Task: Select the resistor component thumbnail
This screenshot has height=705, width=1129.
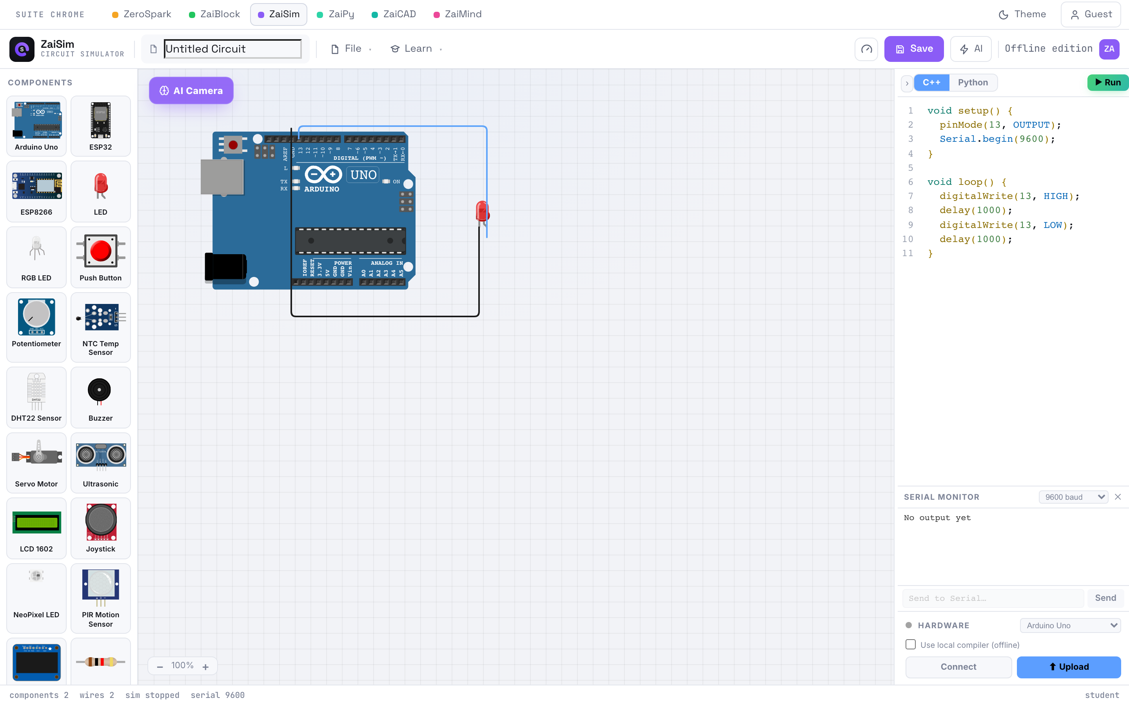Action: [x=100, y=662]
